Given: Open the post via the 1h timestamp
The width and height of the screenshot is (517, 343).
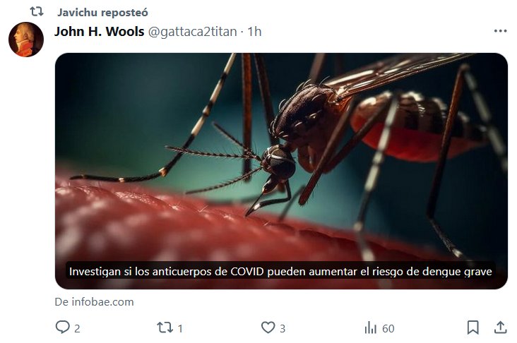Looking at the screenshot, I should click(254, 32).
